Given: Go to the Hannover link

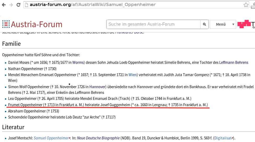Looking at the screenshot, I should pyautogui.click(x=97, y=87).
